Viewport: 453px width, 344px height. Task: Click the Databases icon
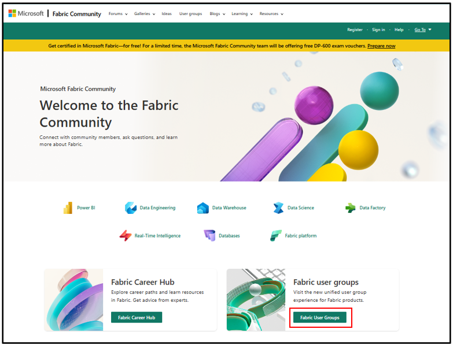pos(209,235)
